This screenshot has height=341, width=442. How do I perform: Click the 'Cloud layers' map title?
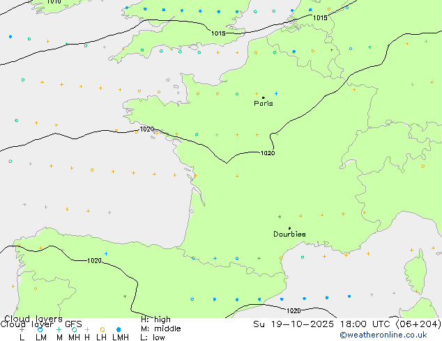33,319
